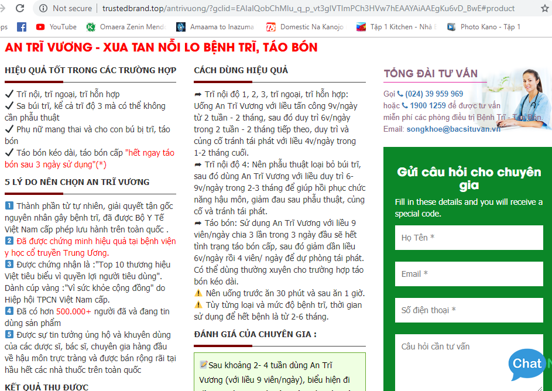Screen dimensions: 552x391
Task: Click the heading 5 LÝ DO NÊN CHỌN AN TRĨ VƯƠNG
Action: click(77, 182)
